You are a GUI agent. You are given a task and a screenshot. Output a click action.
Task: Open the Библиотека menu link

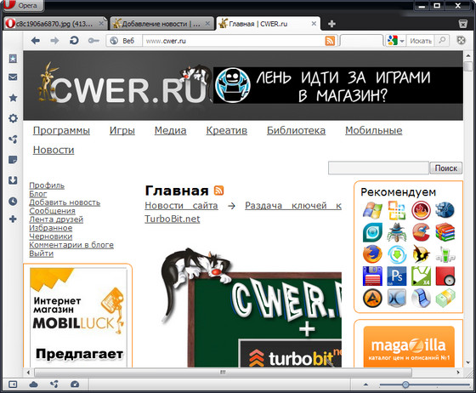pos(296,130)
